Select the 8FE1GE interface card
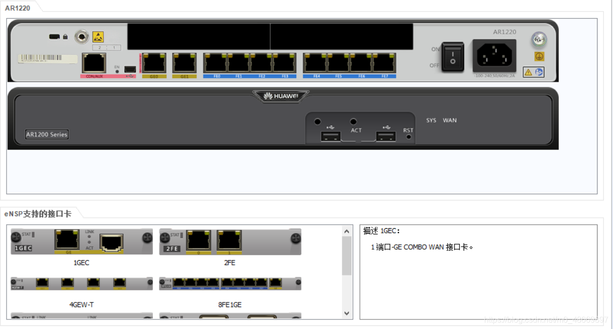Viewport: 613px width, 329px height. 230,283
